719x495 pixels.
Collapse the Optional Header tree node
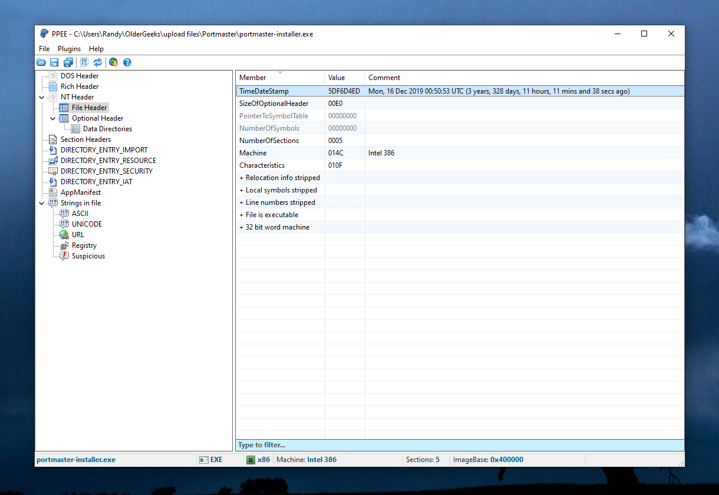click(x=53, y=118)
